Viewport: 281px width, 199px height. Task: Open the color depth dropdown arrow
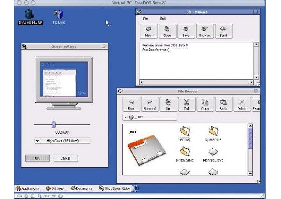coord(37,141)
